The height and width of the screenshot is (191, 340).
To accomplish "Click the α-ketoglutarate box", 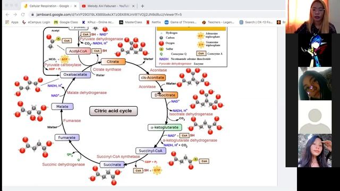I will coord(165,127).
